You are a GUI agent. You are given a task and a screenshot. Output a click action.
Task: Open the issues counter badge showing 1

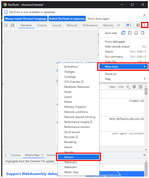[129, 25]
